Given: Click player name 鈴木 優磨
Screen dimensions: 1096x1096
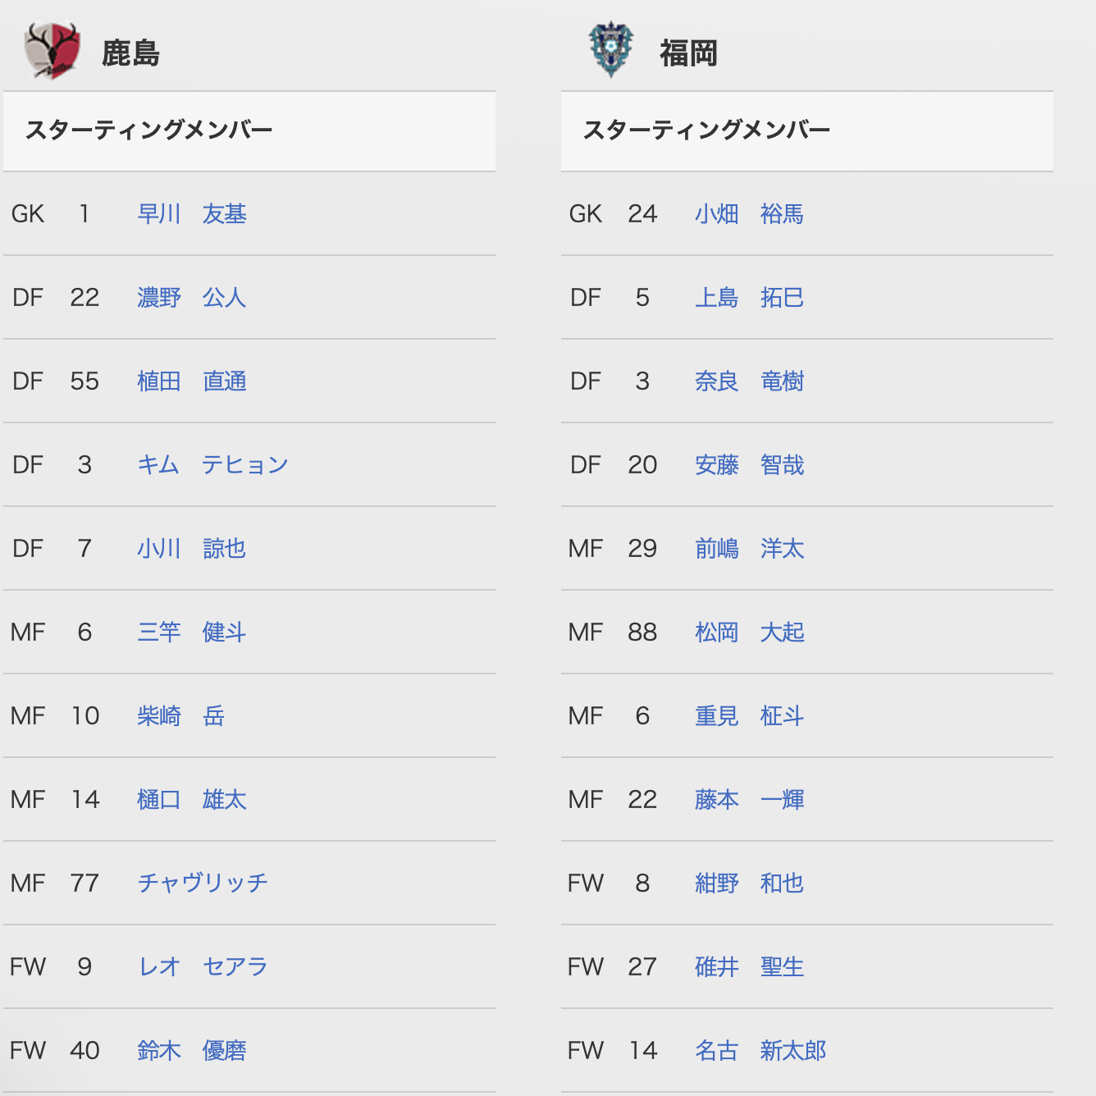Looking at the screenshot, I should [x=192, y=1051].
